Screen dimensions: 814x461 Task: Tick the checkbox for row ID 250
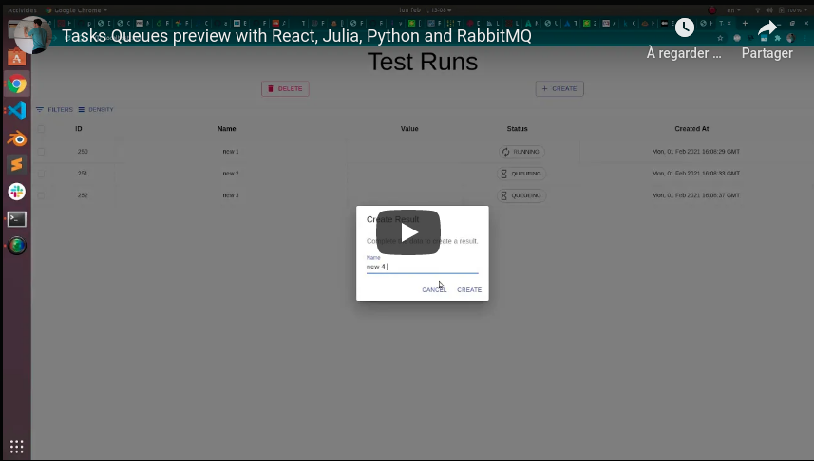pyautogui.click(x=41, y=152)
